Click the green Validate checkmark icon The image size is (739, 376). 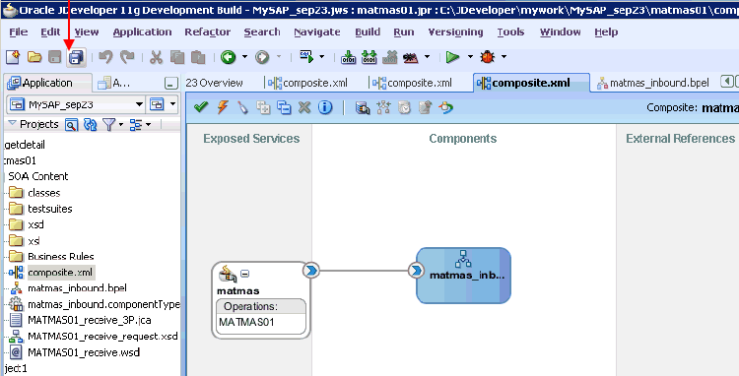pos(201,107)
